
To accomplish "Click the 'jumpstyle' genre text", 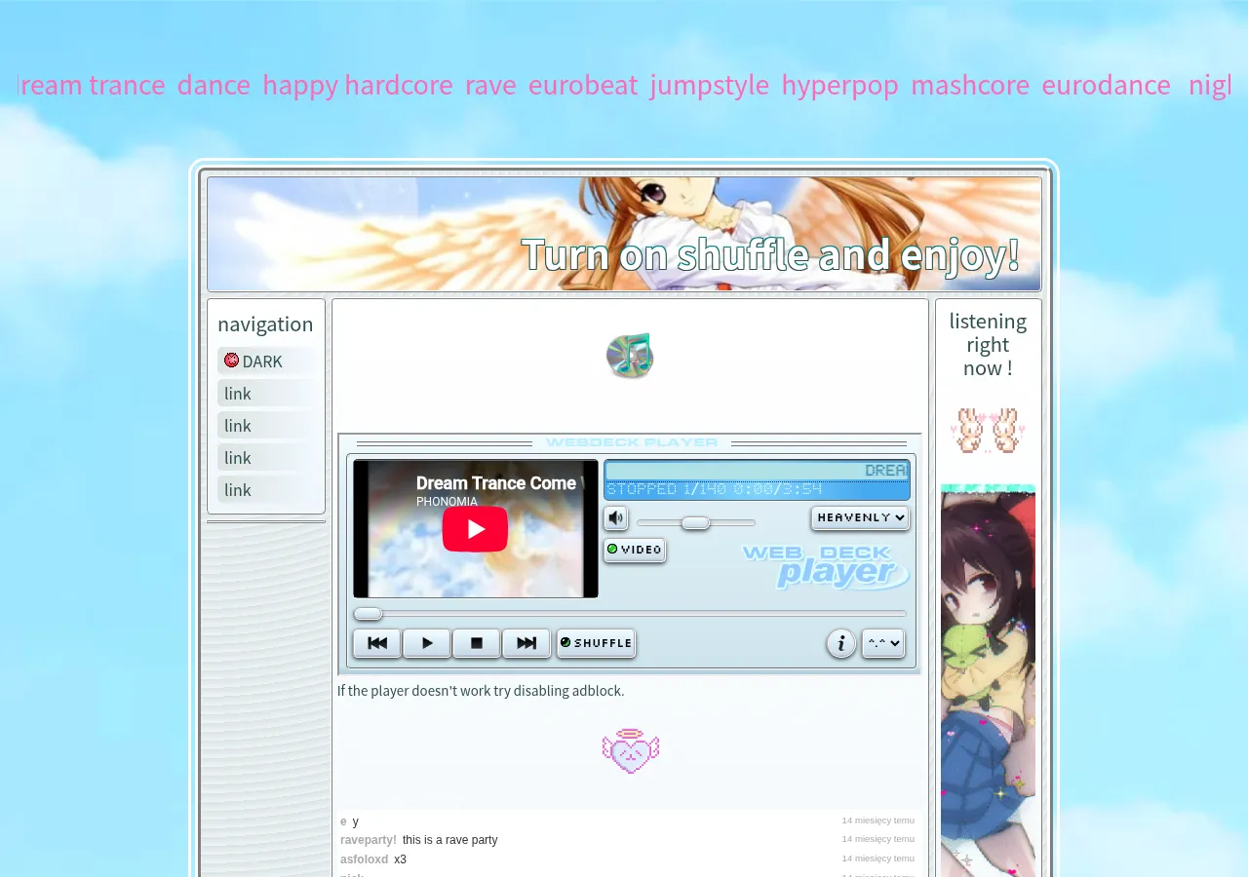I will (710, 85).
